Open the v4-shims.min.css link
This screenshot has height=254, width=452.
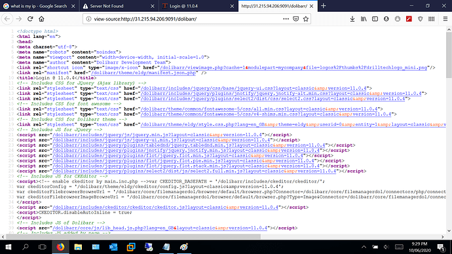coord(266,115)
